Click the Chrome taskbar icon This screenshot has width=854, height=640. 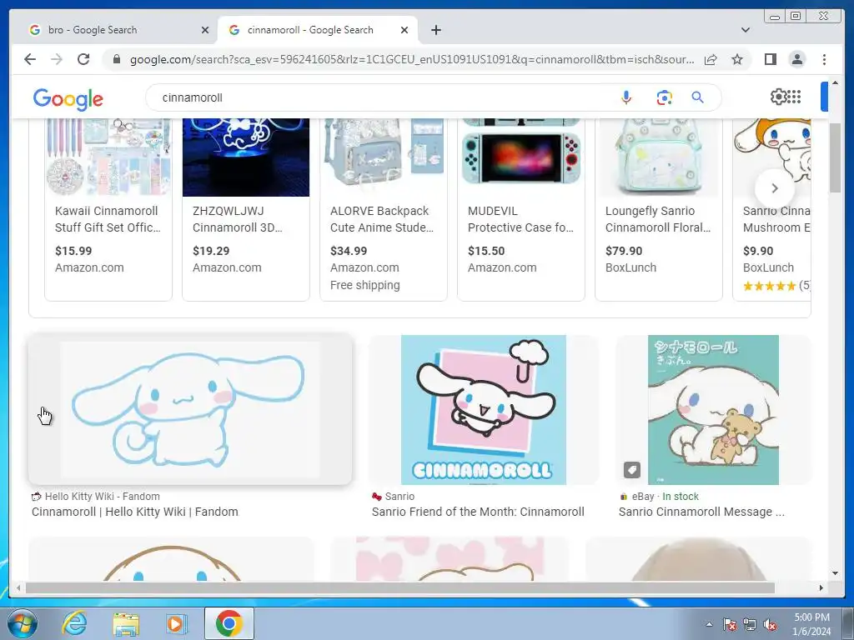[229, 623]
